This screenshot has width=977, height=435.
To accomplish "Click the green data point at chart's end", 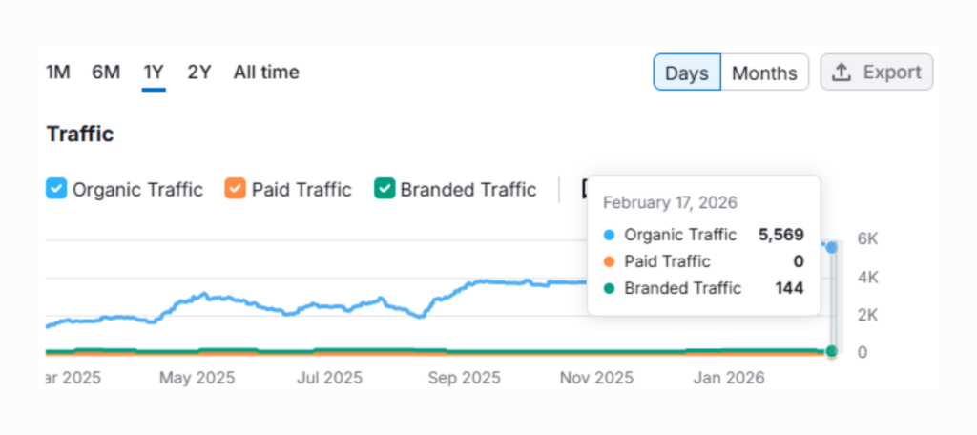I will coord(831,351).
